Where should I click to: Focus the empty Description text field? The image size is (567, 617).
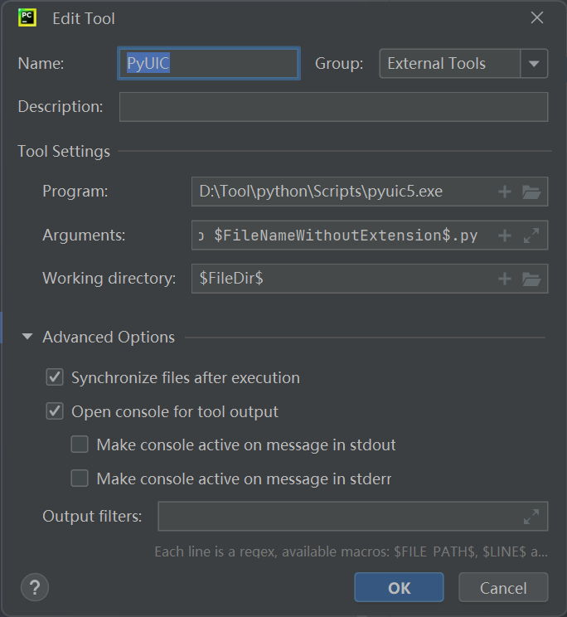tap(333, 107)
